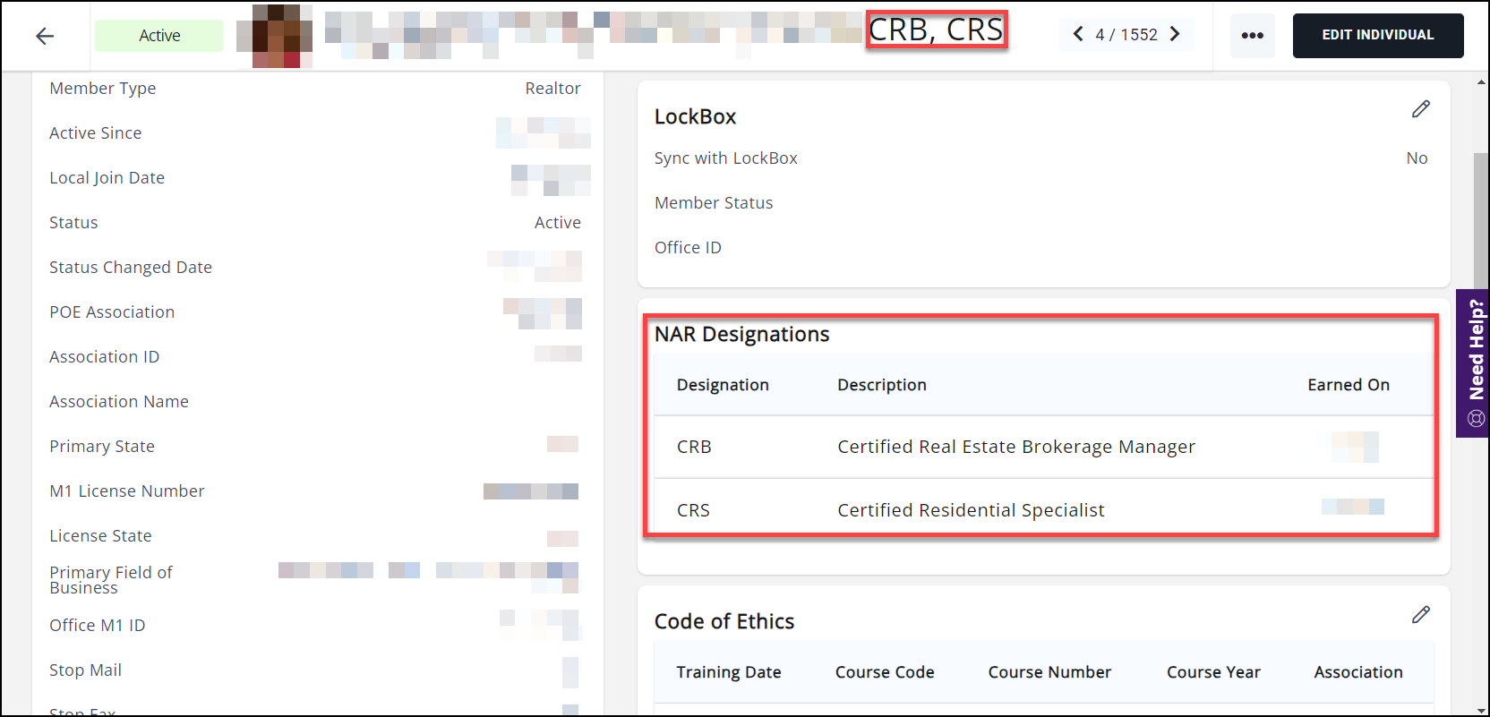Go to the previous individual record
This screenshot has width=1490, height=717.
click(1078, 34)
